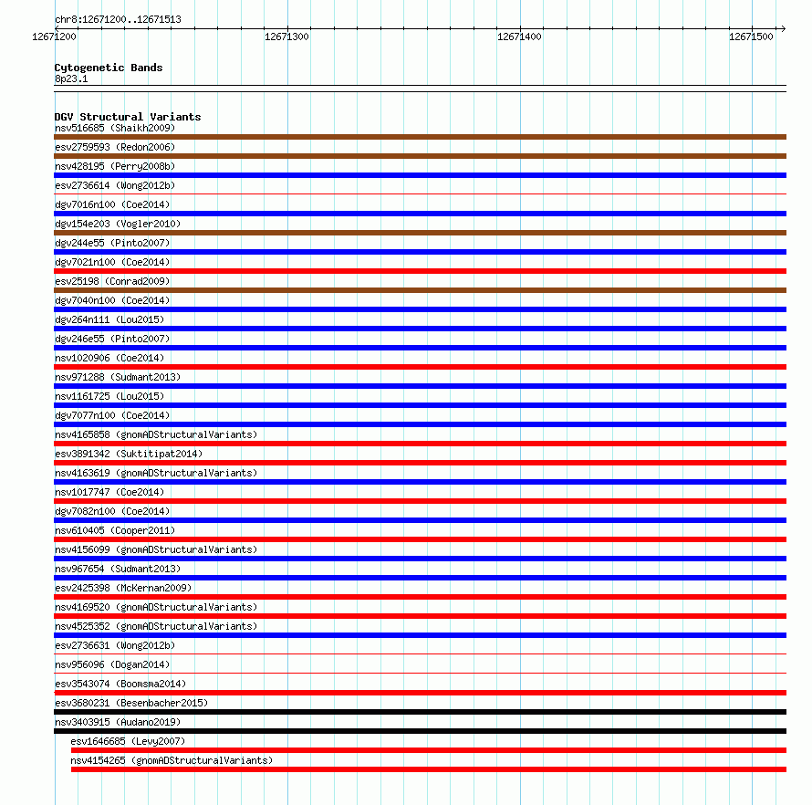Open the nsv971288 (Sudmant2013) variant
Screen dimensions: 812x805
(118, 377)
